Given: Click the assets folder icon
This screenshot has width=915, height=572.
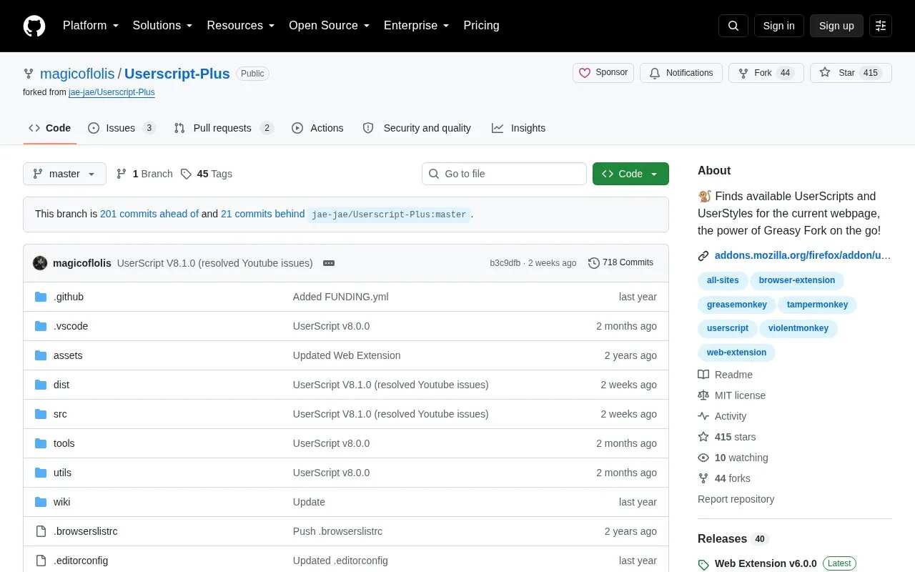Looking at the screenshot, I should (41, 355).
